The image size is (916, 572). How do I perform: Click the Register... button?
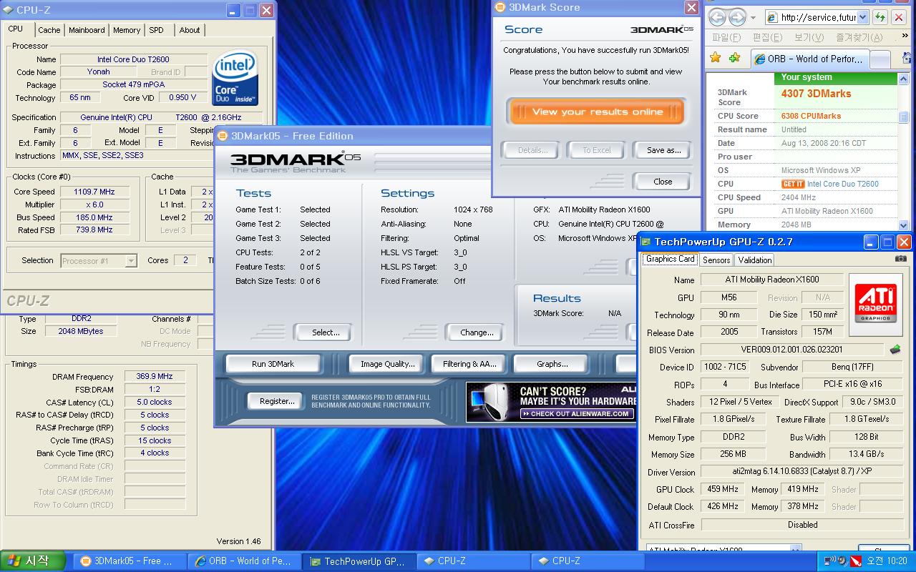click(x=276, y=401)
